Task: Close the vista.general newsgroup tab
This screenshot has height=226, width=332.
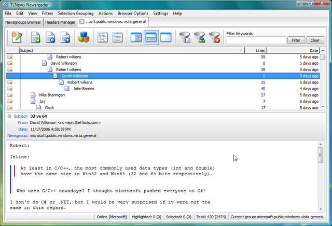Action: click(81, 22)
